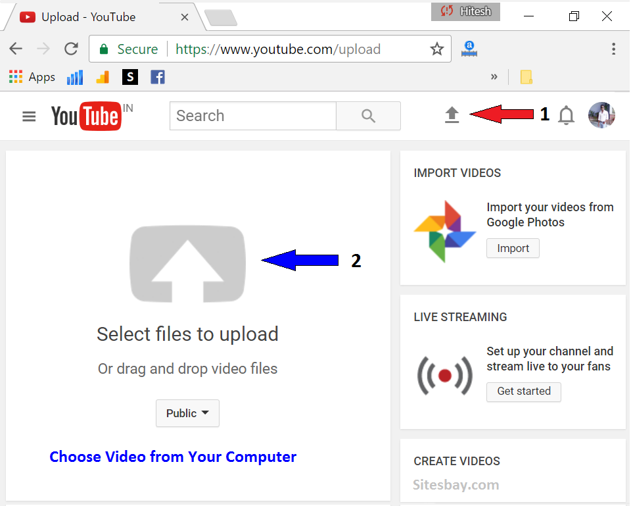The image size is (631, 506).
Task: Open the notifications bell
Action: point(566,115)
